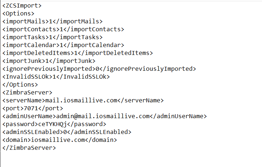Screen dimensions: 262x167
Task: Place cursor on the closing Options tag
Action: 20,85
